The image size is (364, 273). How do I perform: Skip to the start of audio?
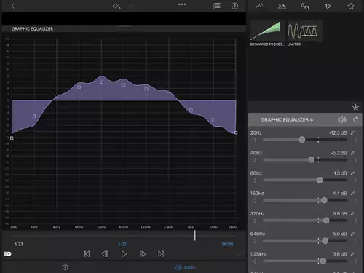point(87,254)
